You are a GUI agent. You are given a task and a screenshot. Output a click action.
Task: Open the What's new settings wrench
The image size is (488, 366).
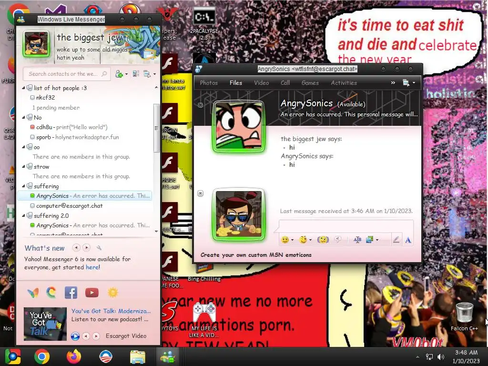click(99, 248)
